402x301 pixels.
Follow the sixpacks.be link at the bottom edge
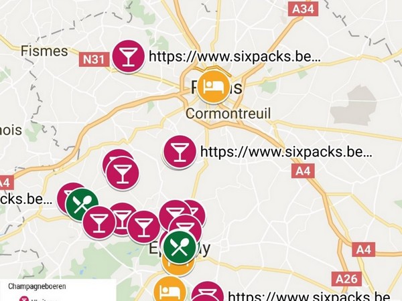pyautogui.click(x=310, y=296)
